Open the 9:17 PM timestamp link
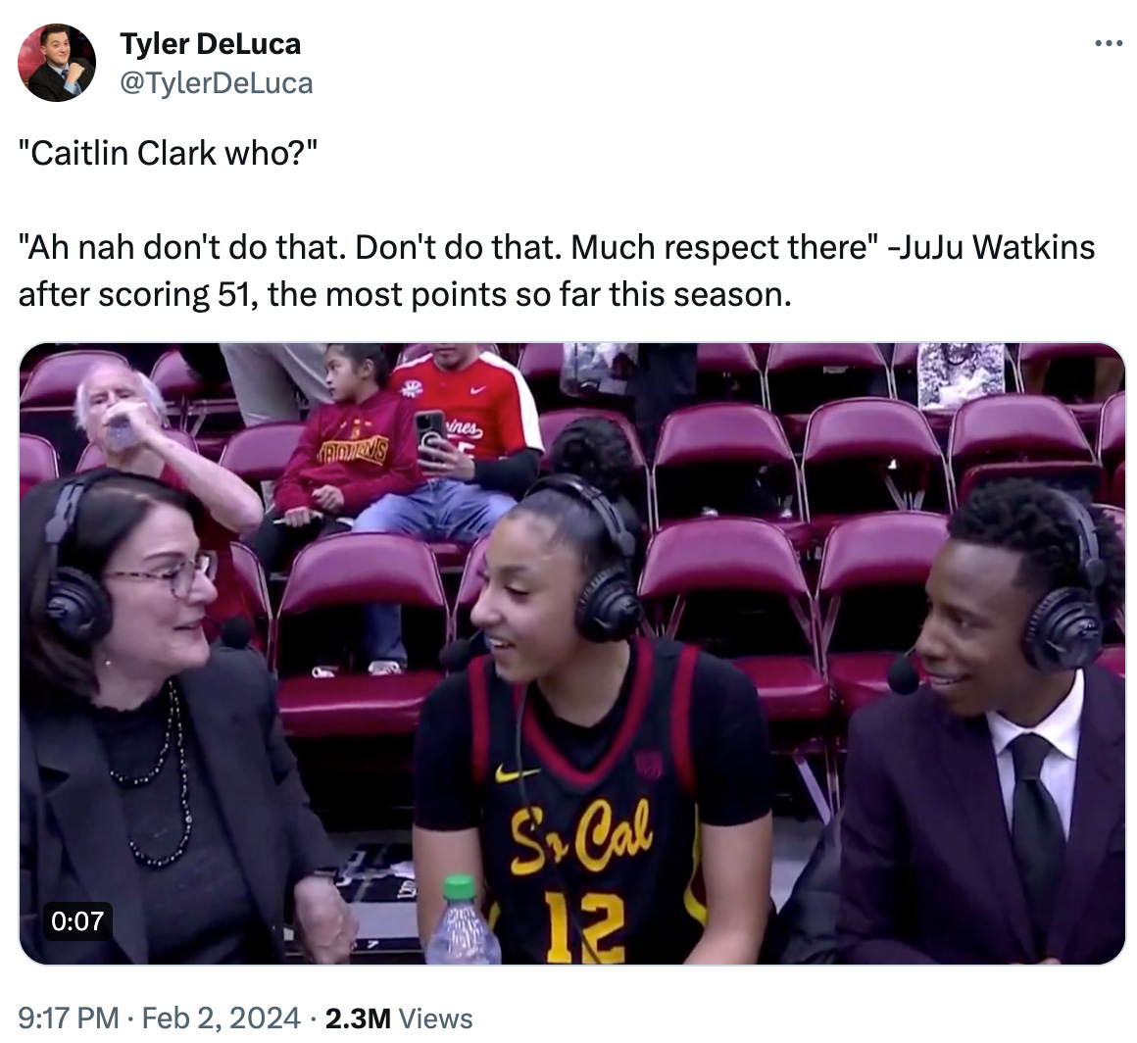Screen dimensions: 1137x1043 pos(69,1018)
